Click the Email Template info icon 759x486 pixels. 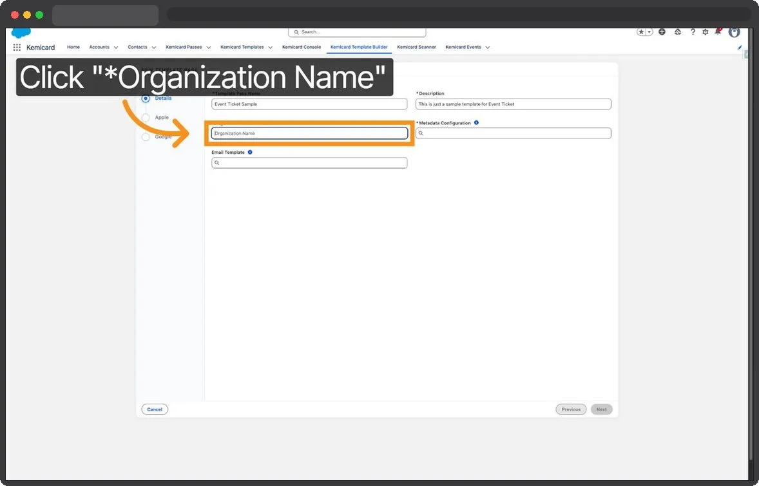[250, 152]
